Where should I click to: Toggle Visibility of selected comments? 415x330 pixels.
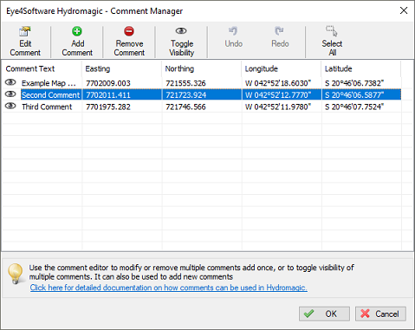(181, 42)
